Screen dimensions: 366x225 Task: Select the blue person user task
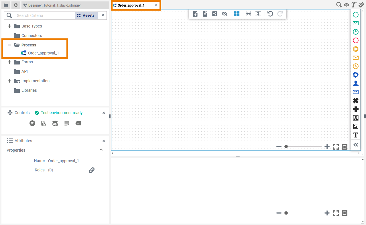coord(356,83)
